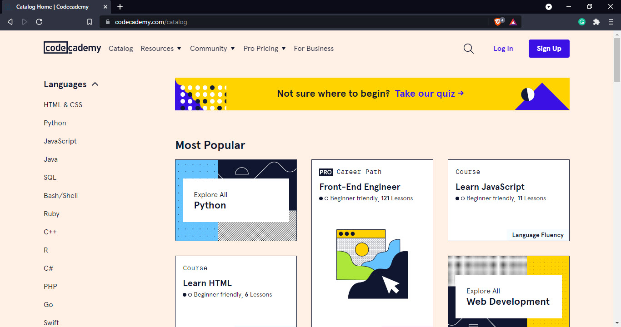
Task: Open the Pro Pricing dropdown
Action: tap(265, 49)
